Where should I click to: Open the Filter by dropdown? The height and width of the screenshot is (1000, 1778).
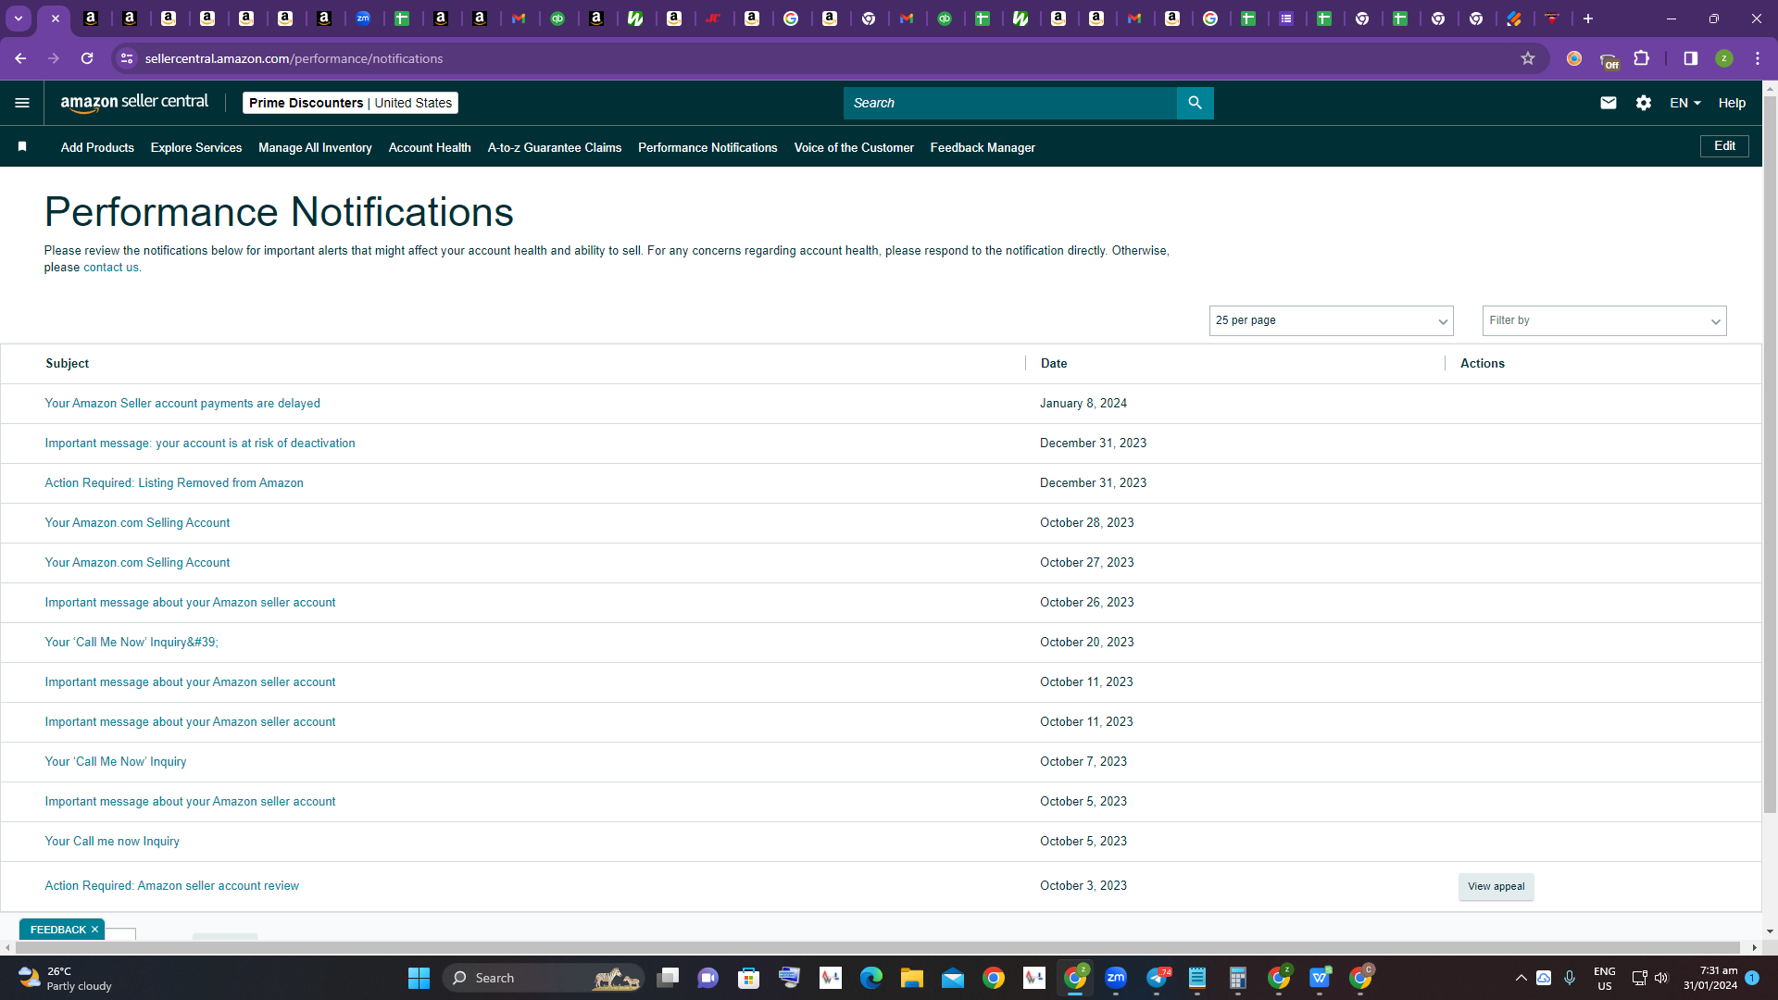pos(1604,320)
